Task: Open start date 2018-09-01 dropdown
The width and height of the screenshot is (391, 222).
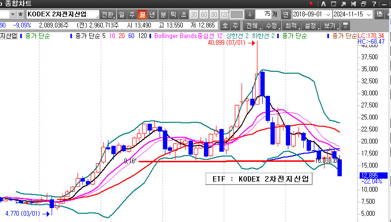Action: (328, 14)
